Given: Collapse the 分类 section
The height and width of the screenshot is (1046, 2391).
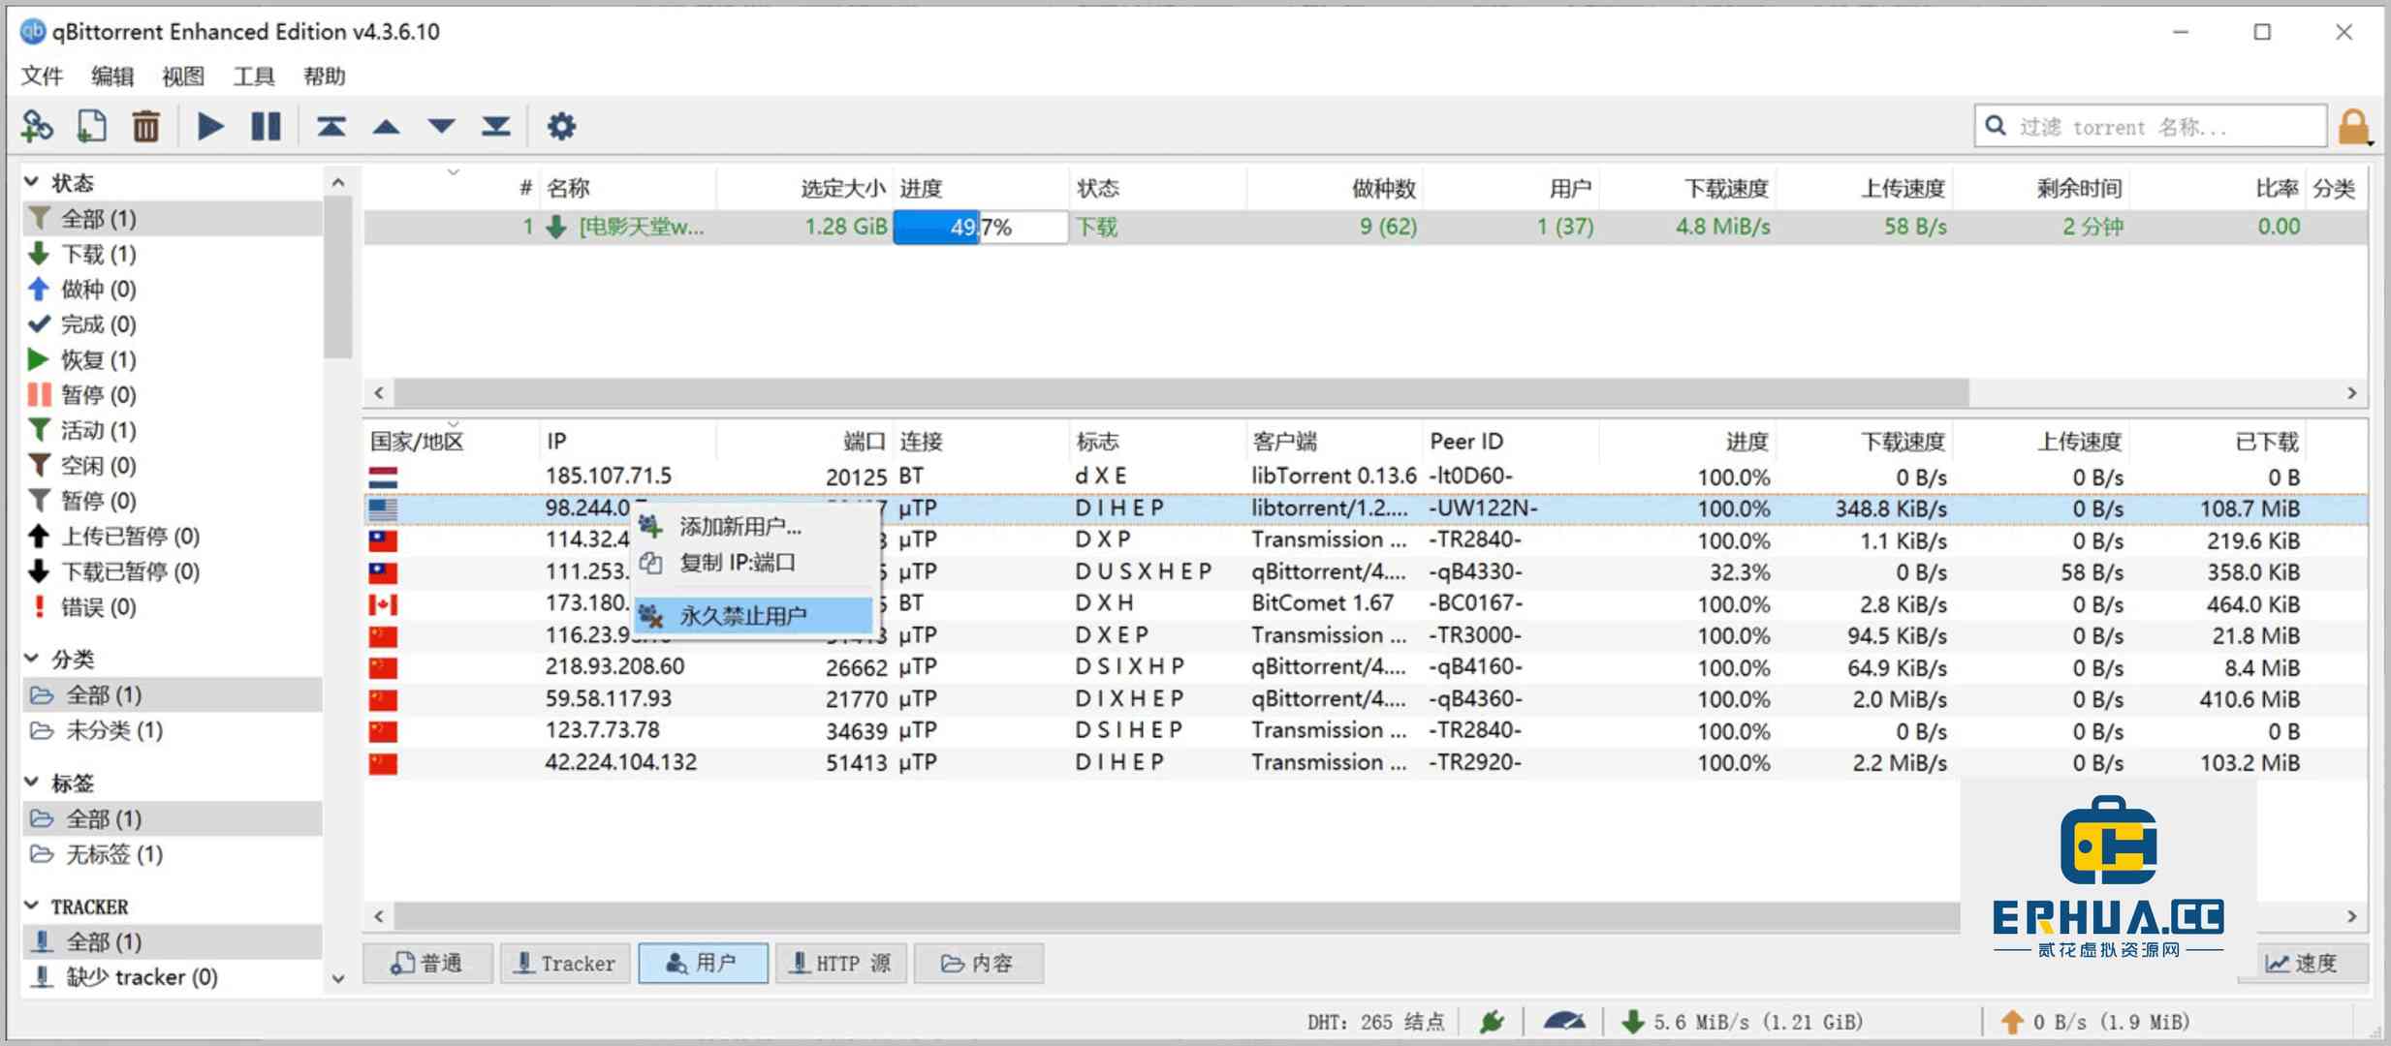Looking at the screenshot, I should coord(31,658).
